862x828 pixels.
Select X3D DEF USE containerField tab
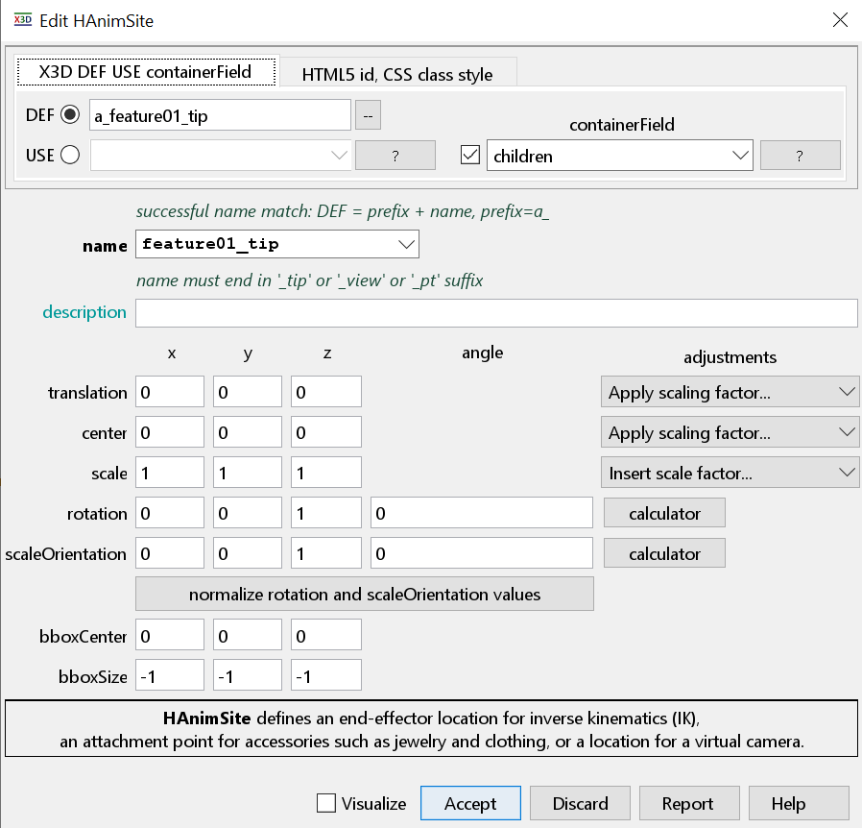tap(146, 72)
